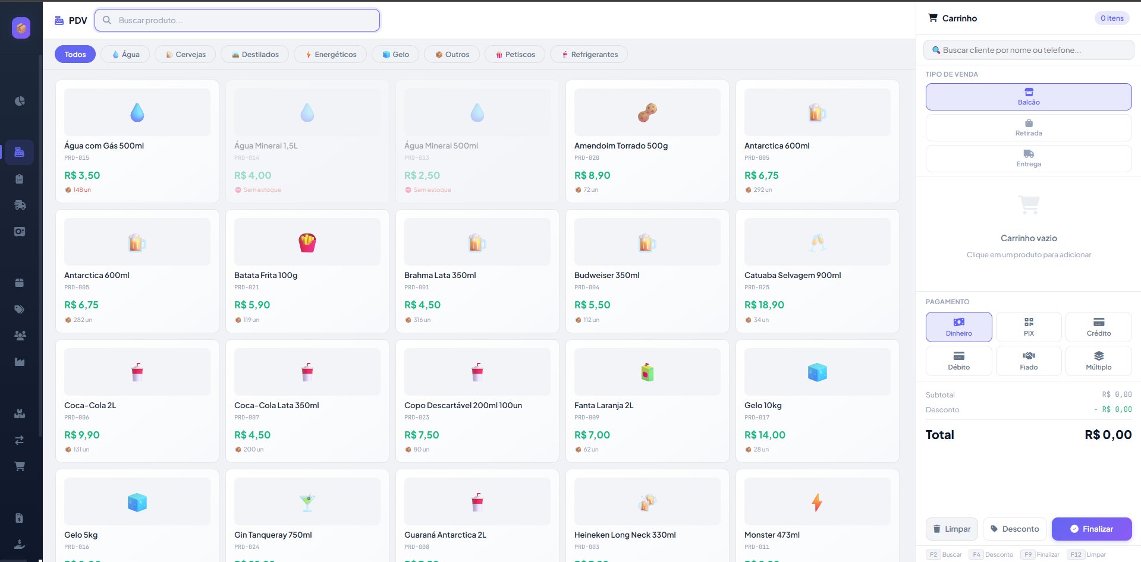Viewport: 1141px width, 562px height.
Task: Click the transfer arrows icon in sidebar
Action: coord(20,440)
